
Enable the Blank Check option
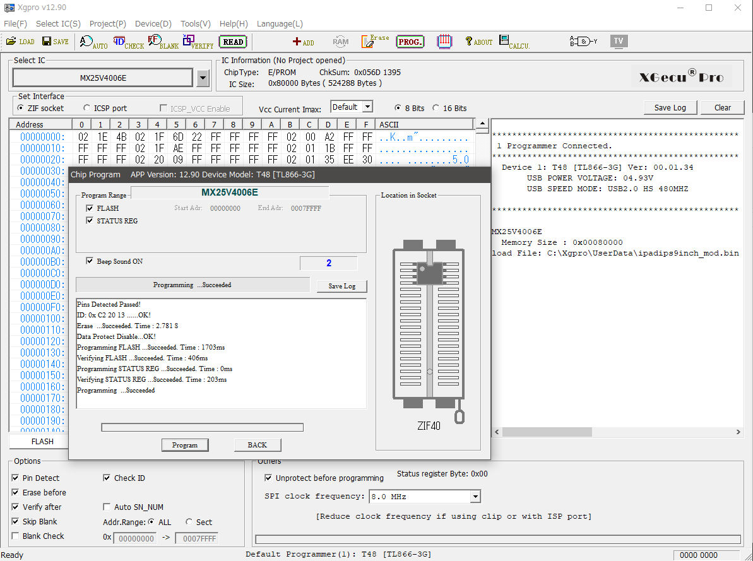(x=15, y=536)
